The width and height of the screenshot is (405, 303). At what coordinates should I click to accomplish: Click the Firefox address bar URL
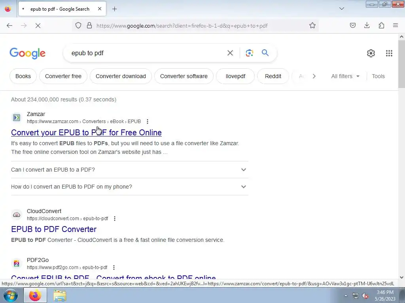(182, 26)
